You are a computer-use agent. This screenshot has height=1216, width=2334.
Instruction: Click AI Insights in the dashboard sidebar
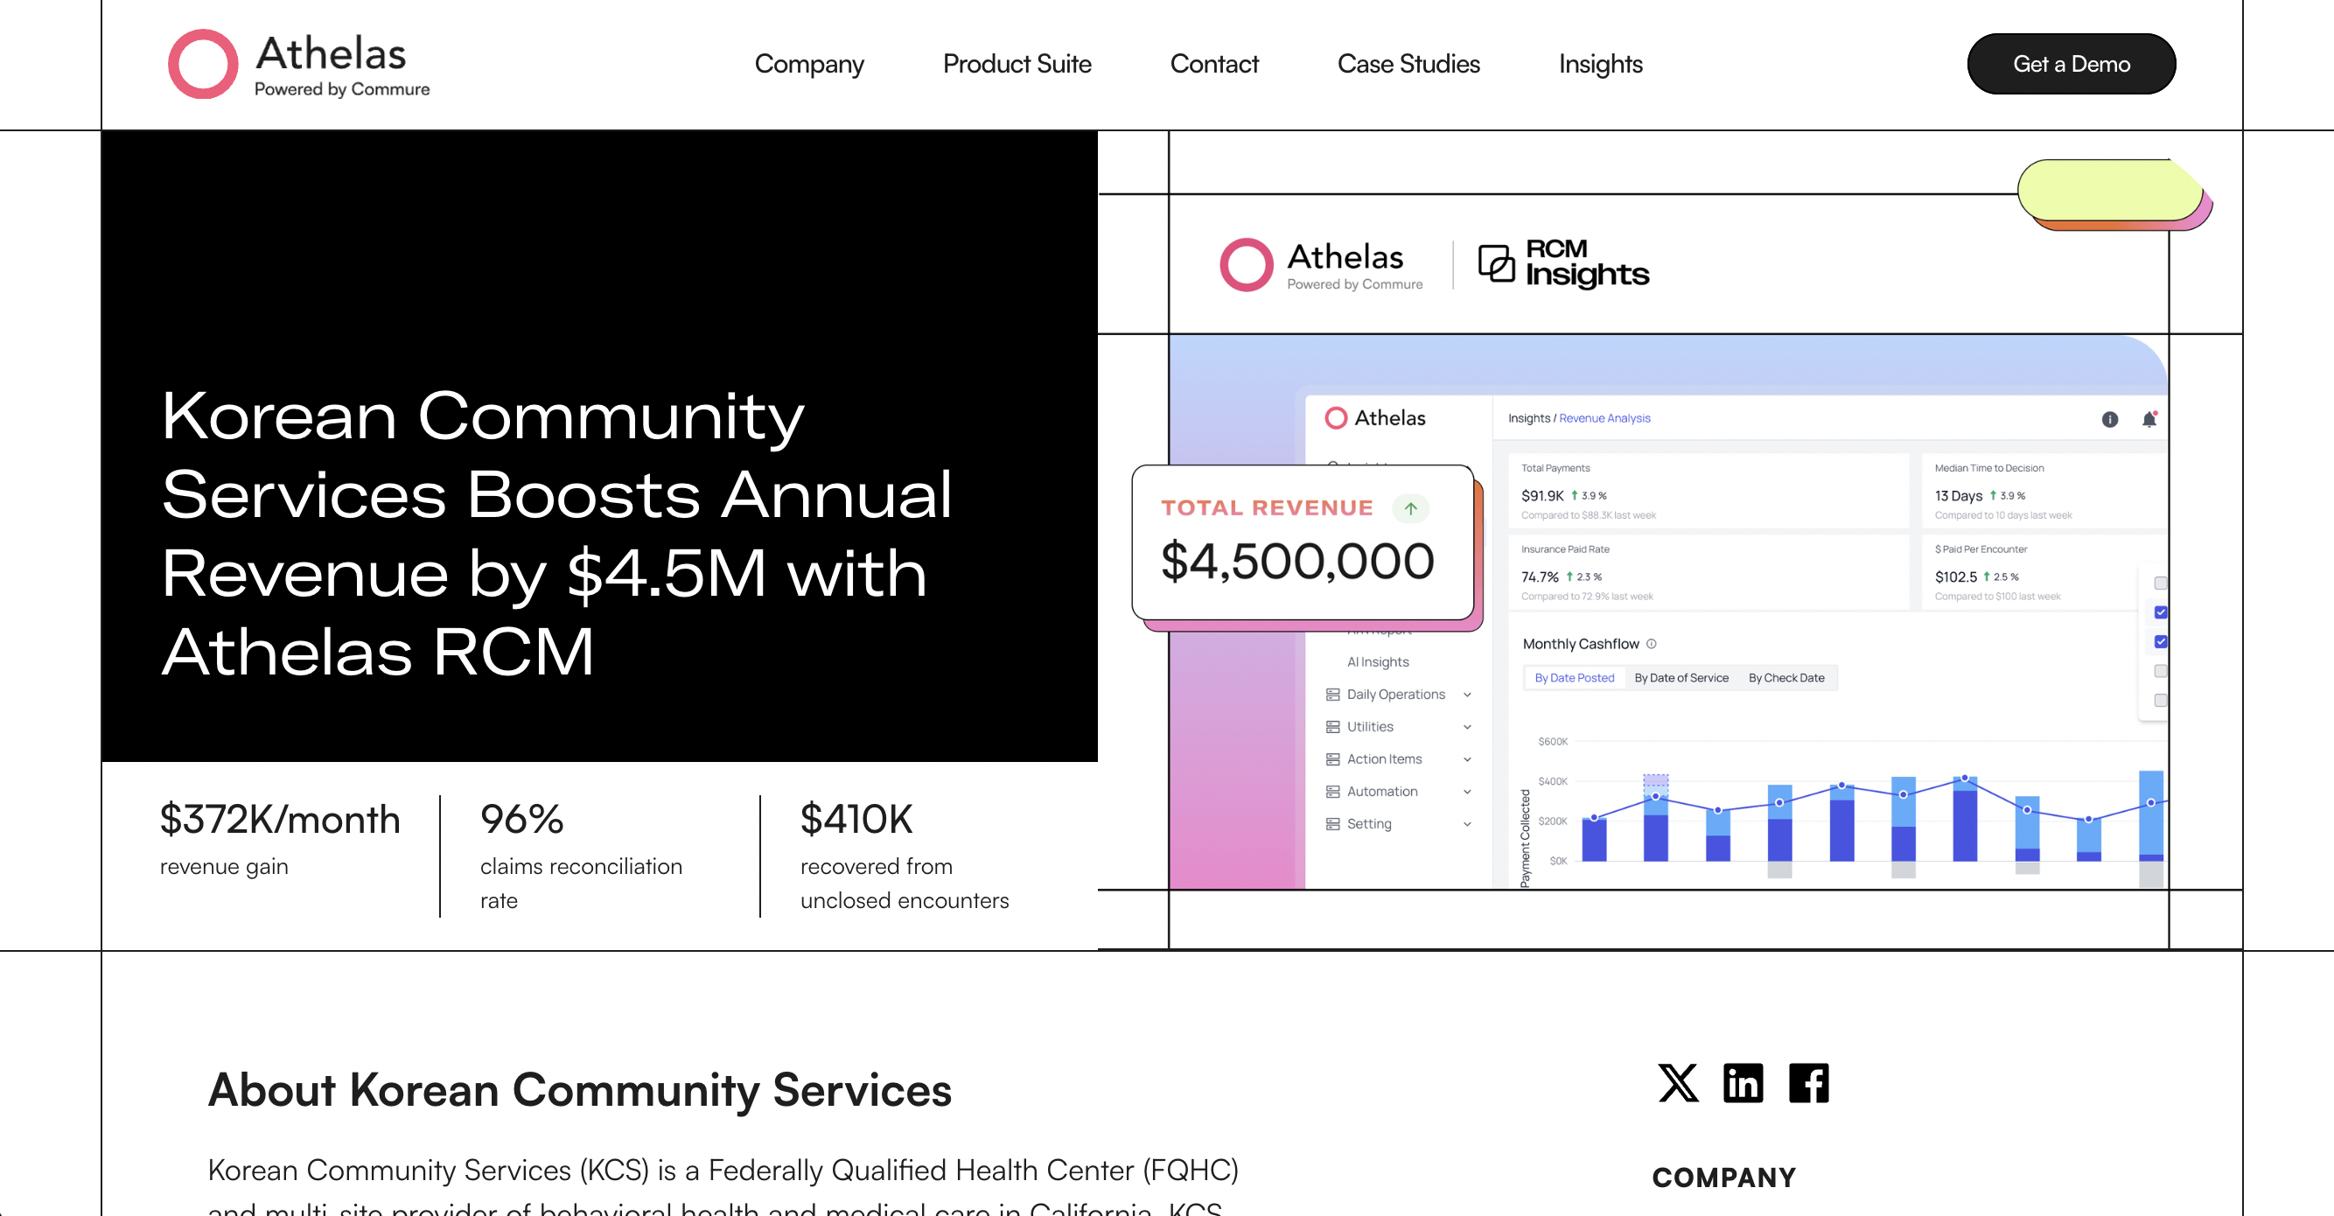(x=1377, y=662)
